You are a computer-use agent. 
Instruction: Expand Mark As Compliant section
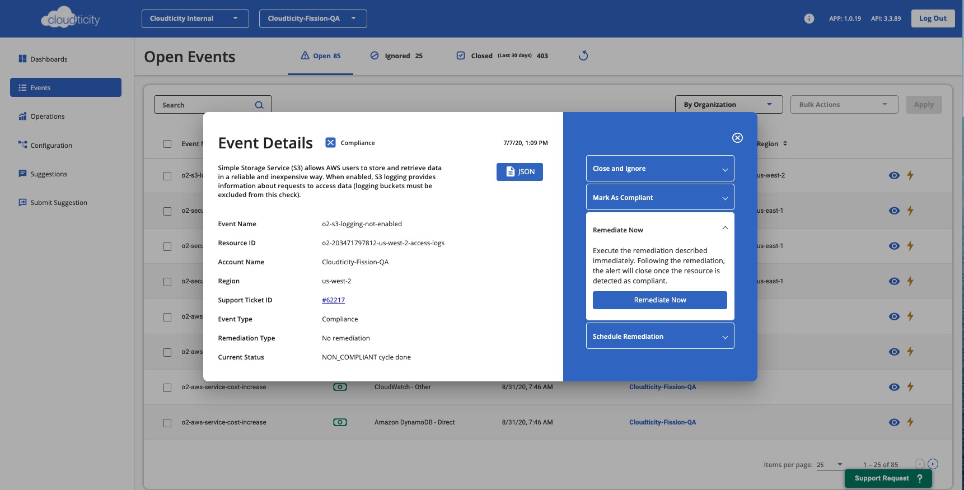coord(660,198)
